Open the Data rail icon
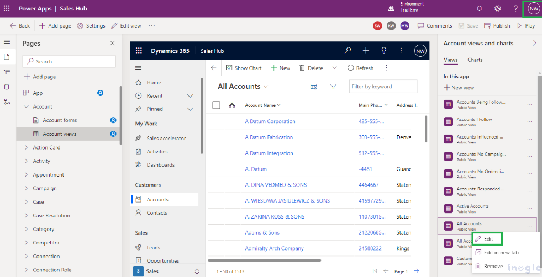The width and height of the screenshot is (542, 277). (7, 87)
